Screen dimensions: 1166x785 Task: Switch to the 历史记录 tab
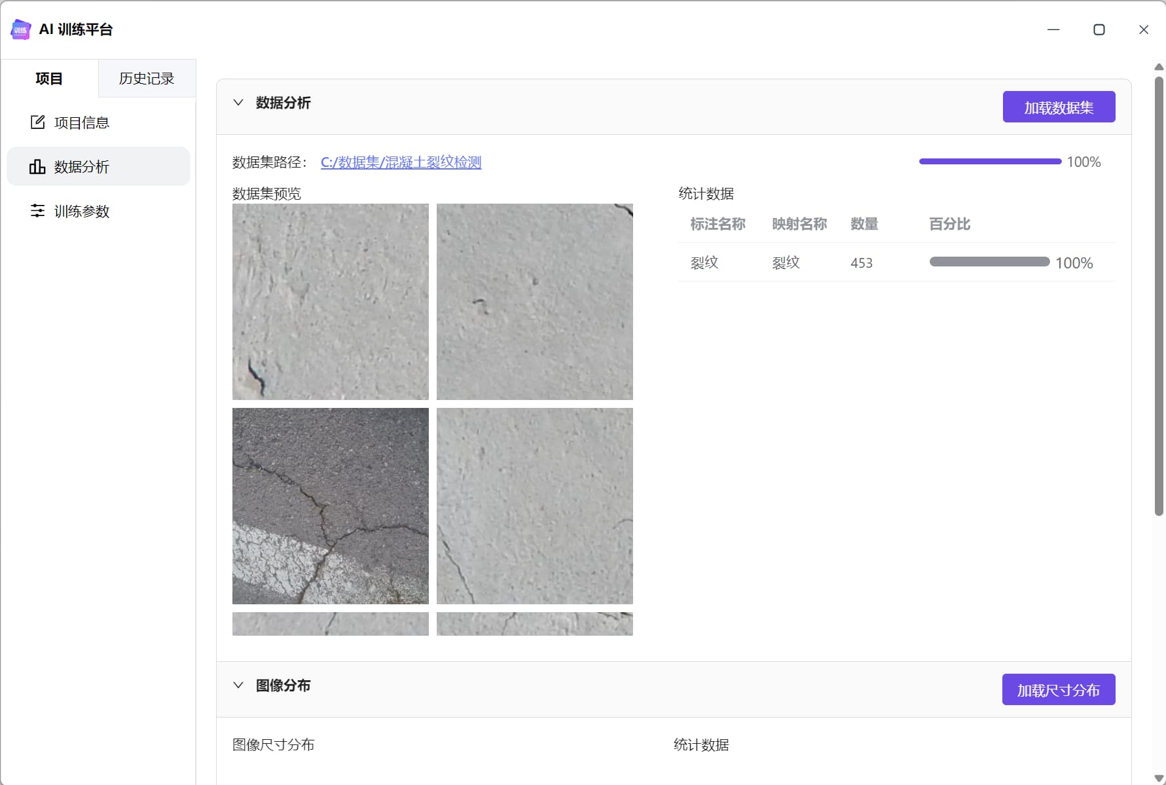pyautogui.click(x=147, y=79)
